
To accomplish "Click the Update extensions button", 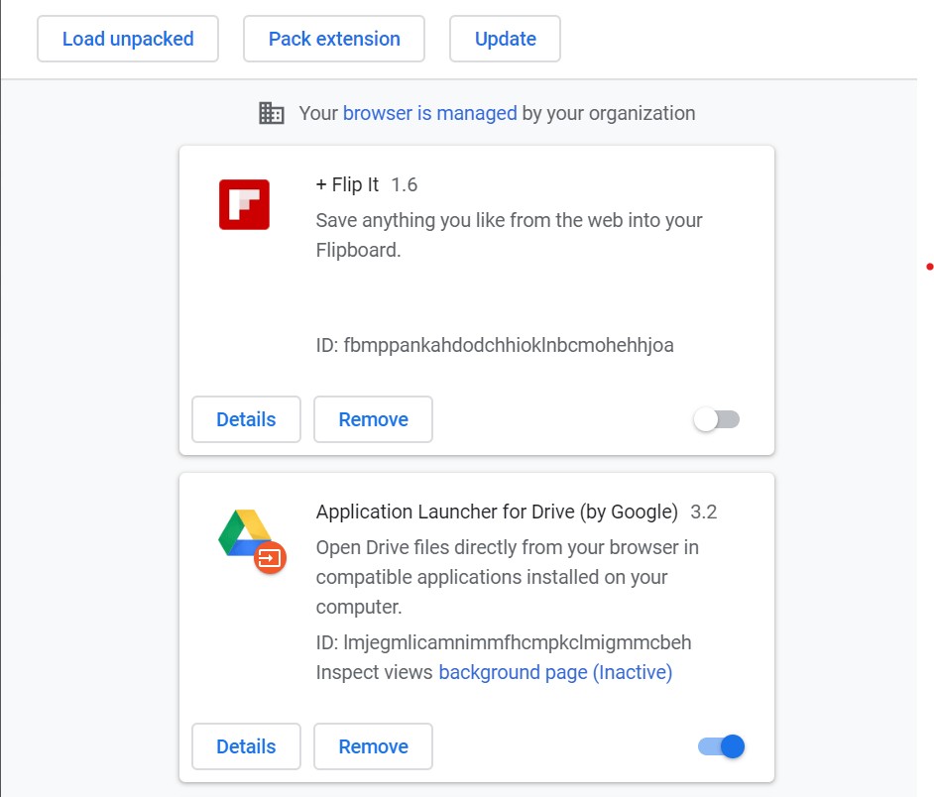I will coord(505,39).
